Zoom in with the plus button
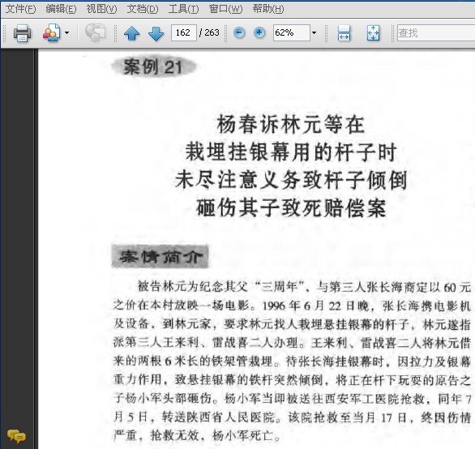The image size is (475, 449). click(x=259, y=32)
